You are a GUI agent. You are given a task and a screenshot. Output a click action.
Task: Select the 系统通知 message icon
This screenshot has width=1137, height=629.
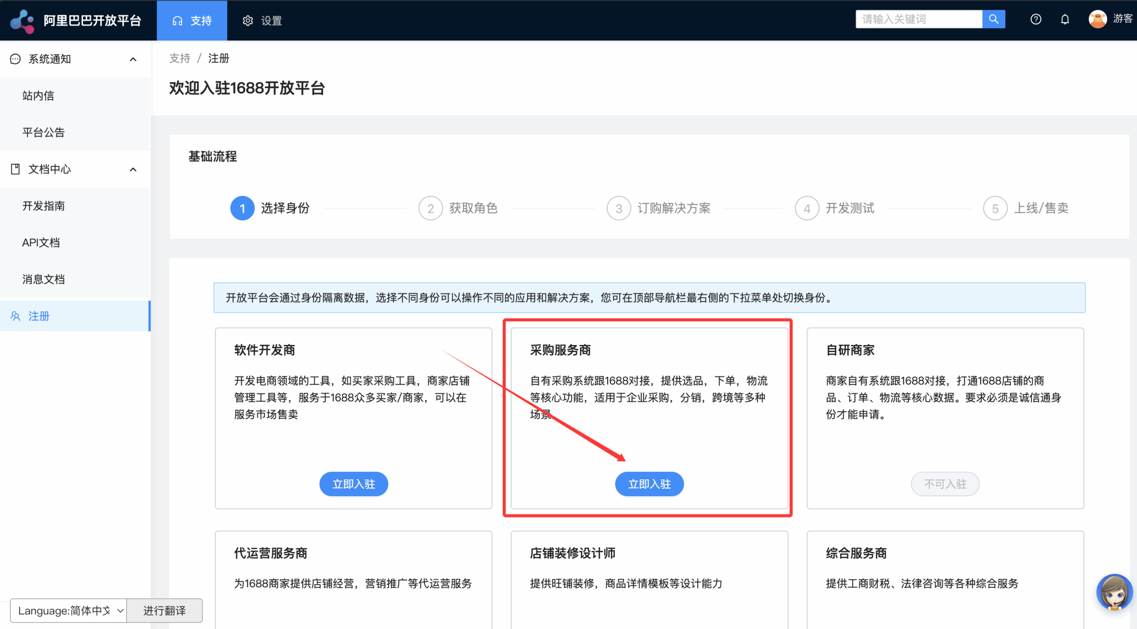click(15, 59)
